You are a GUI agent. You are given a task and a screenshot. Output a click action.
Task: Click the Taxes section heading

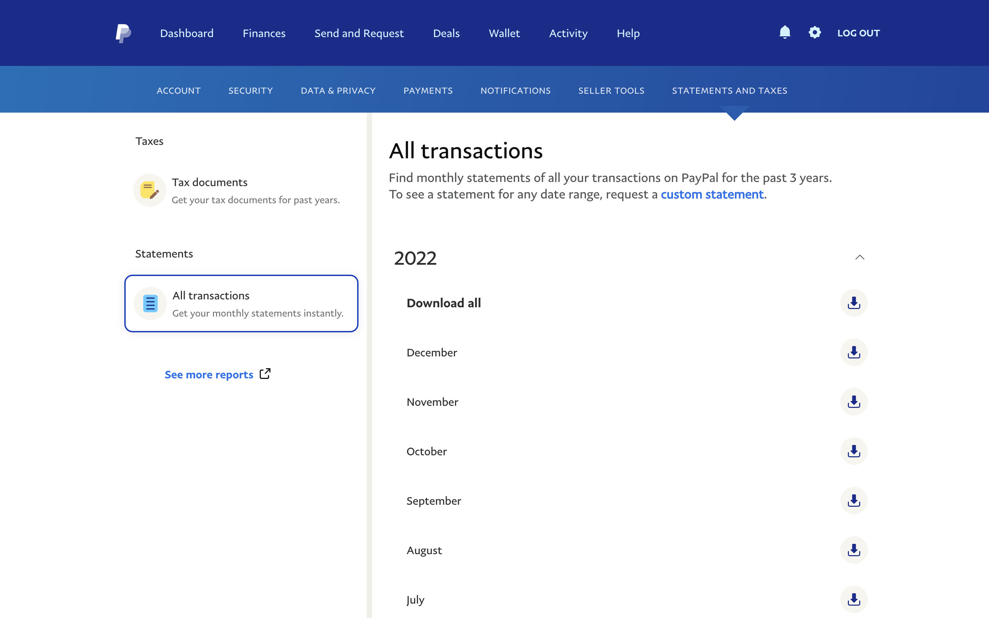[149, 141]
